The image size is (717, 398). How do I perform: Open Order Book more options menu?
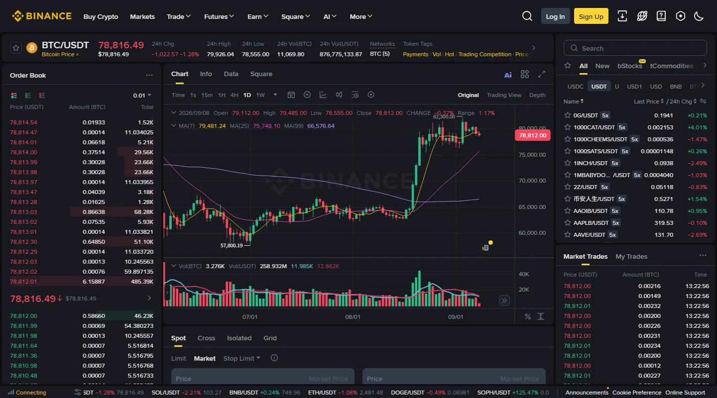point(149,75)
